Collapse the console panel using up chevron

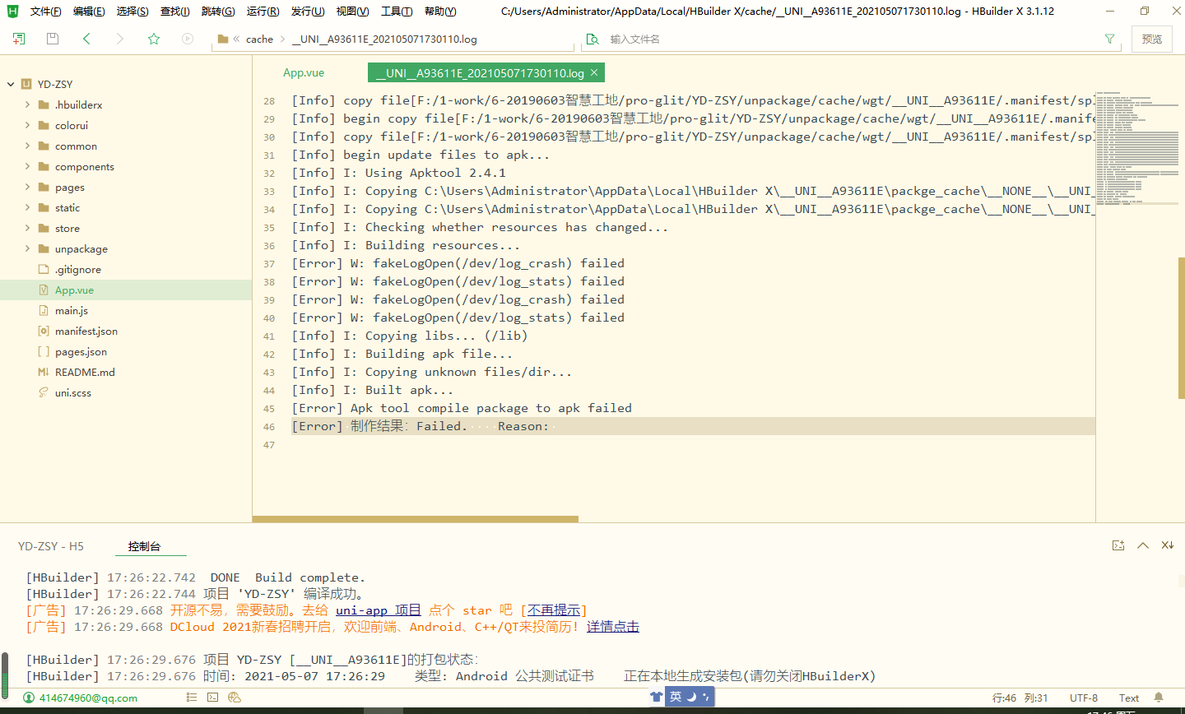[x=1143, y=545]
